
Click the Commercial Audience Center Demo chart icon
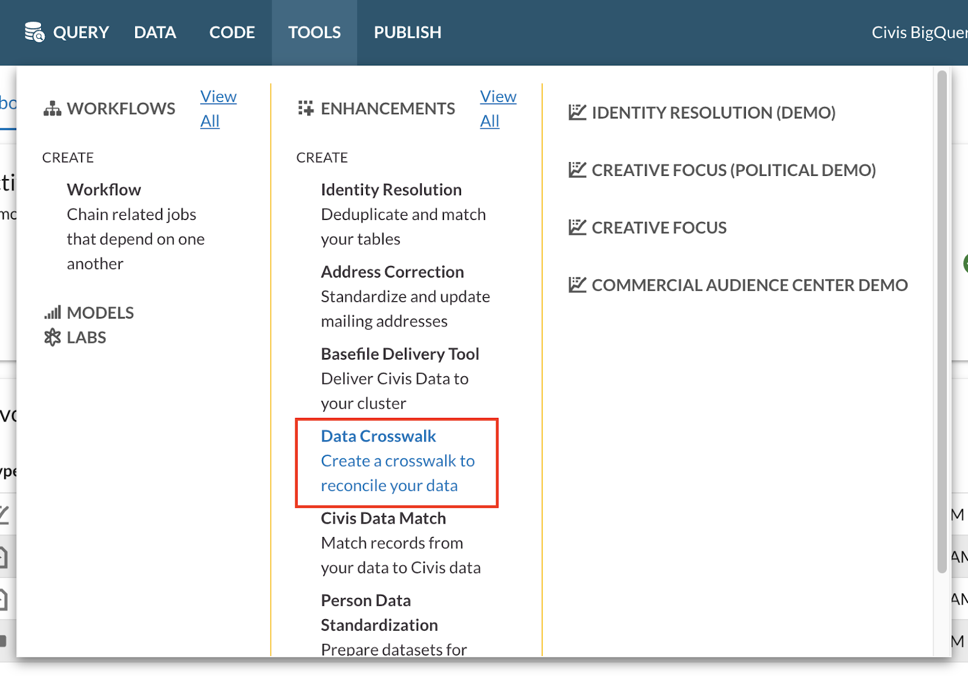(x=578, y=285)
